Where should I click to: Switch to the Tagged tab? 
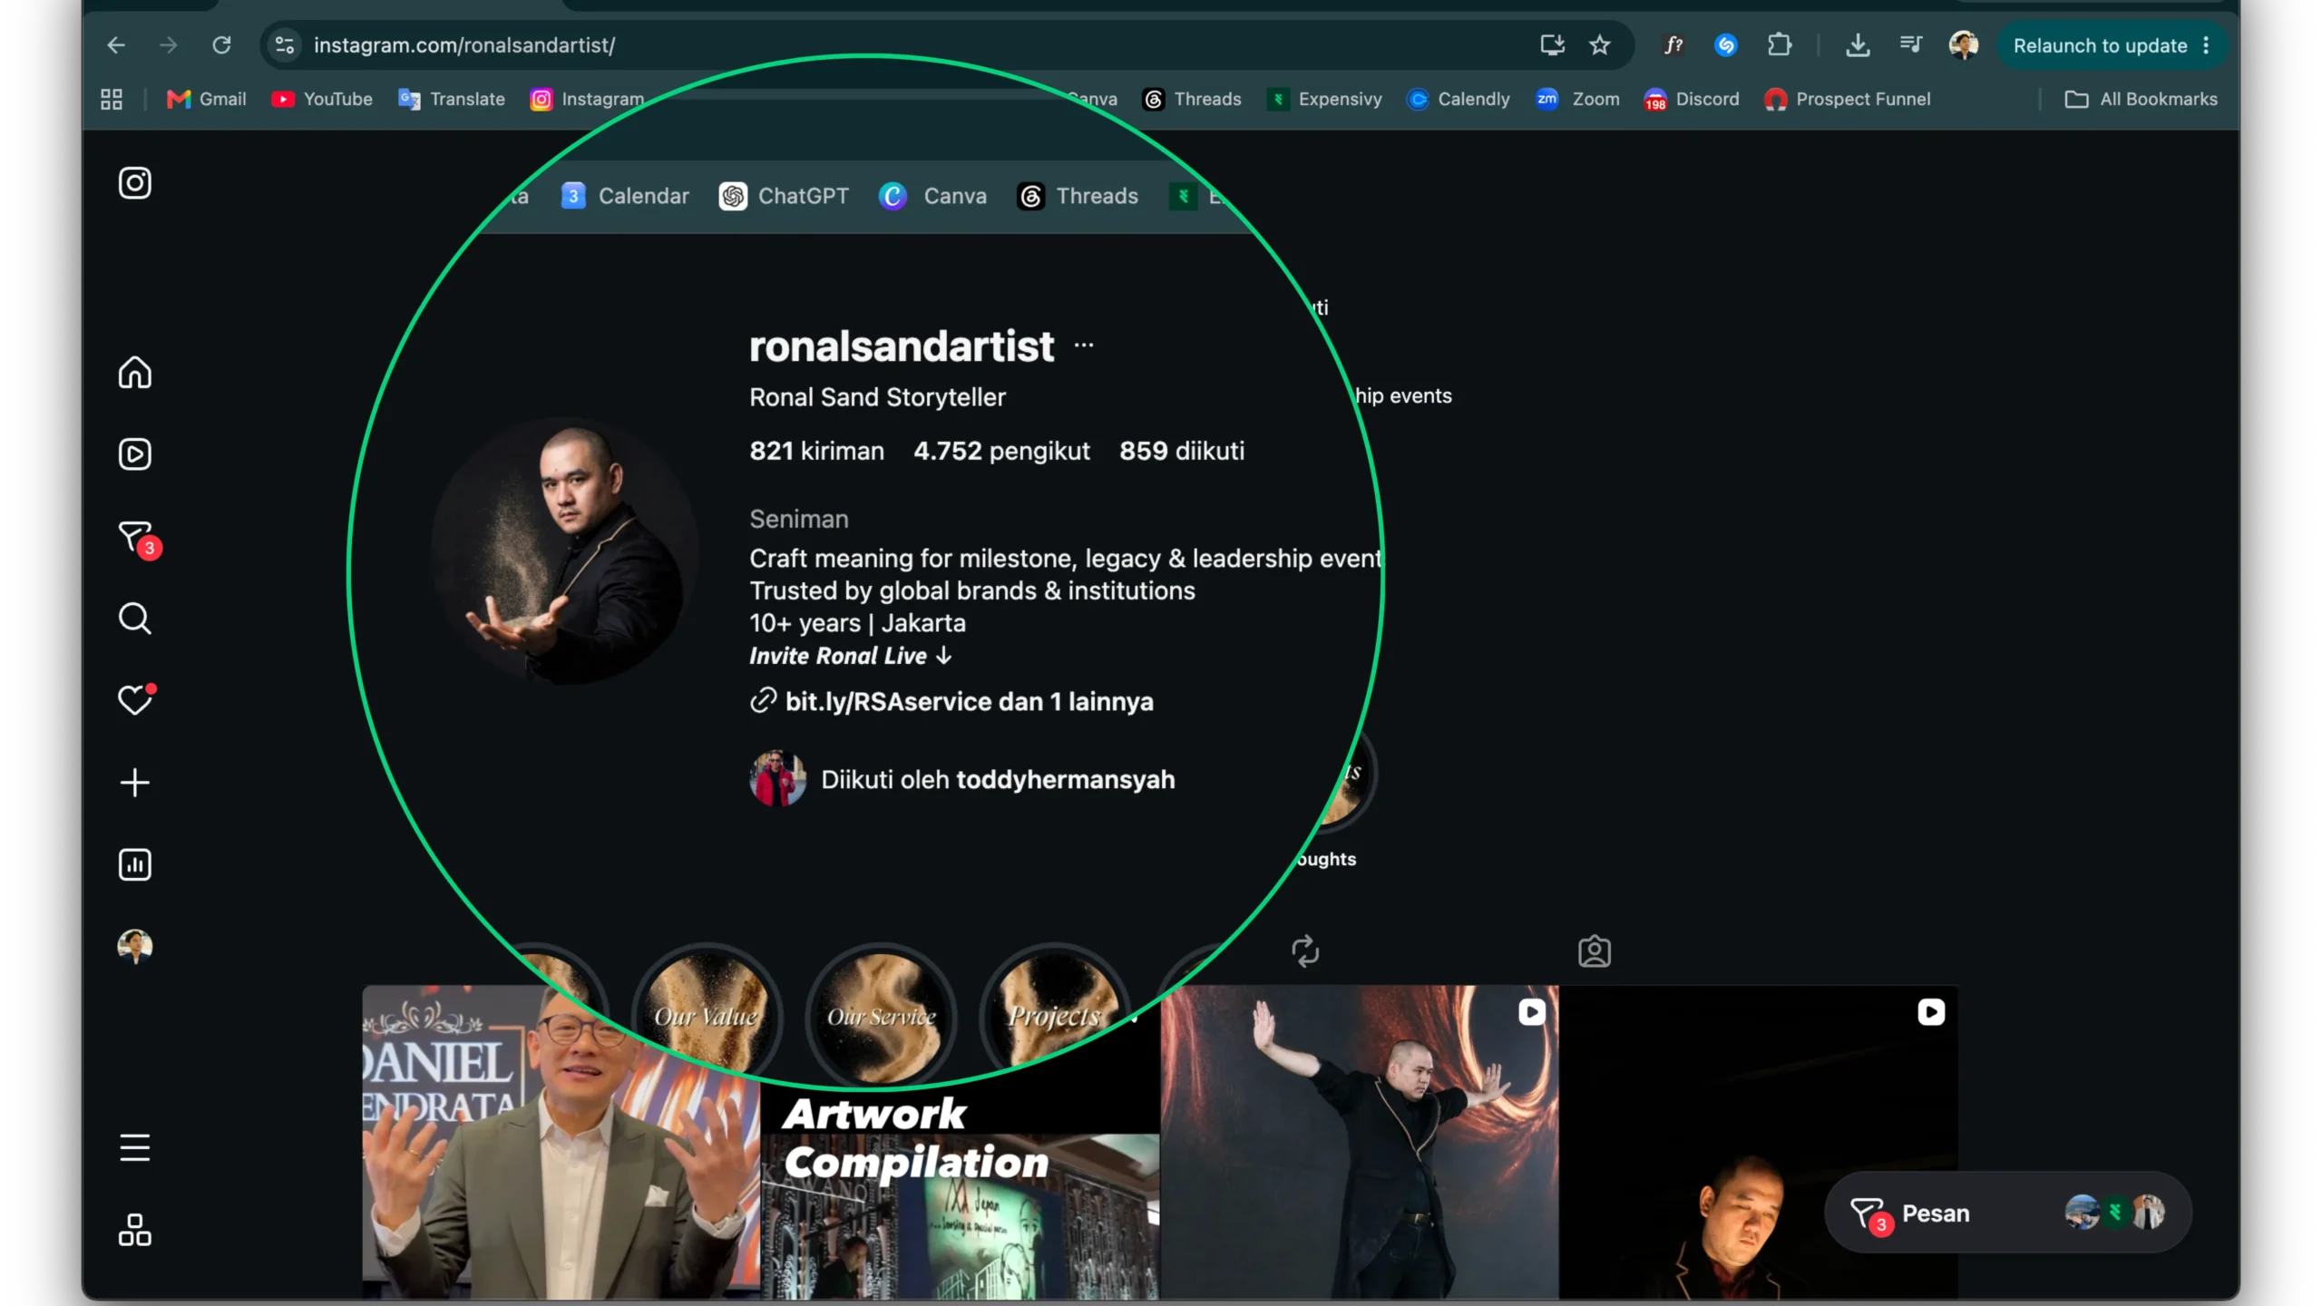click(x=1595, y=951)
